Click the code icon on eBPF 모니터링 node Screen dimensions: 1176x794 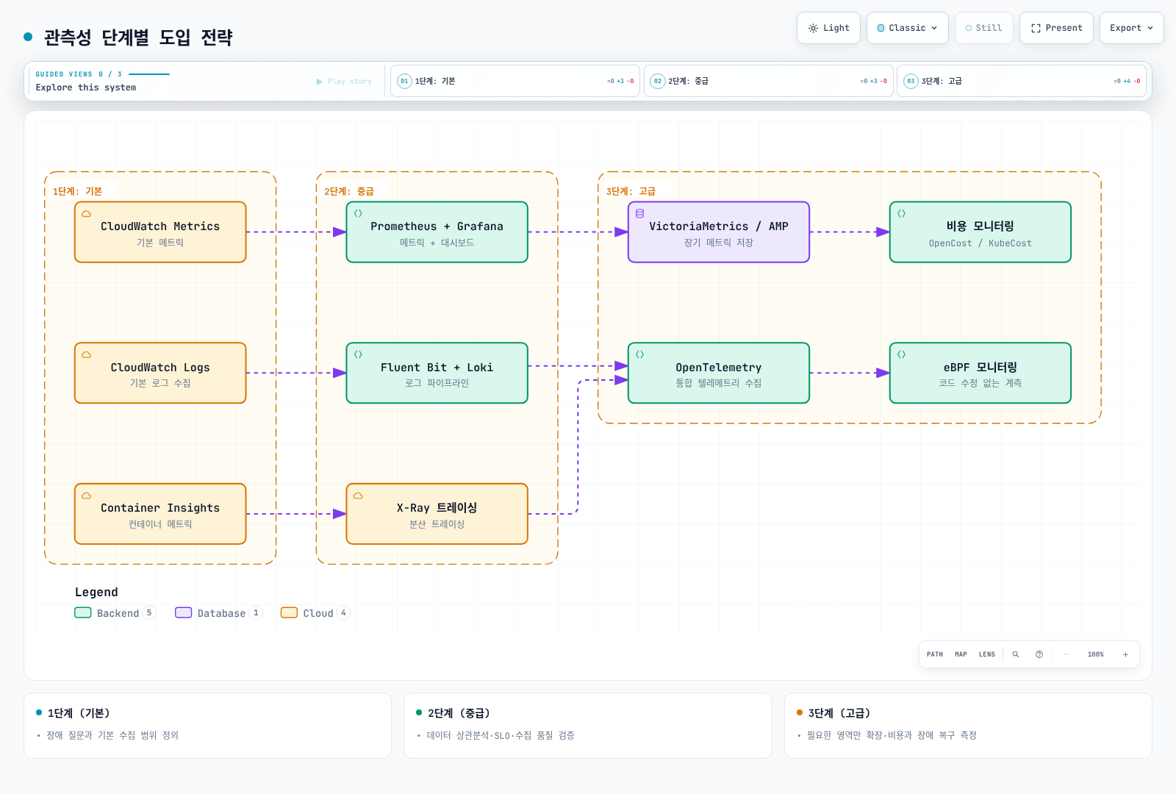(x=901, y=354)
